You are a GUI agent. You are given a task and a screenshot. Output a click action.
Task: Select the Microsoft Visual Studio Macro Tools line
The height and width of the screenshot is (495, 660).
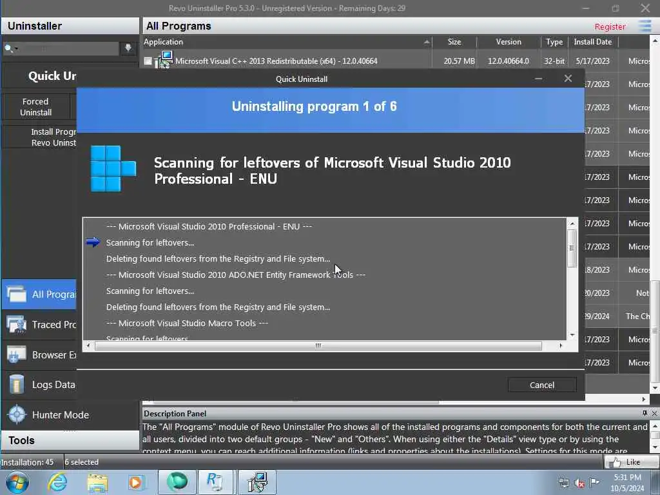188,324
